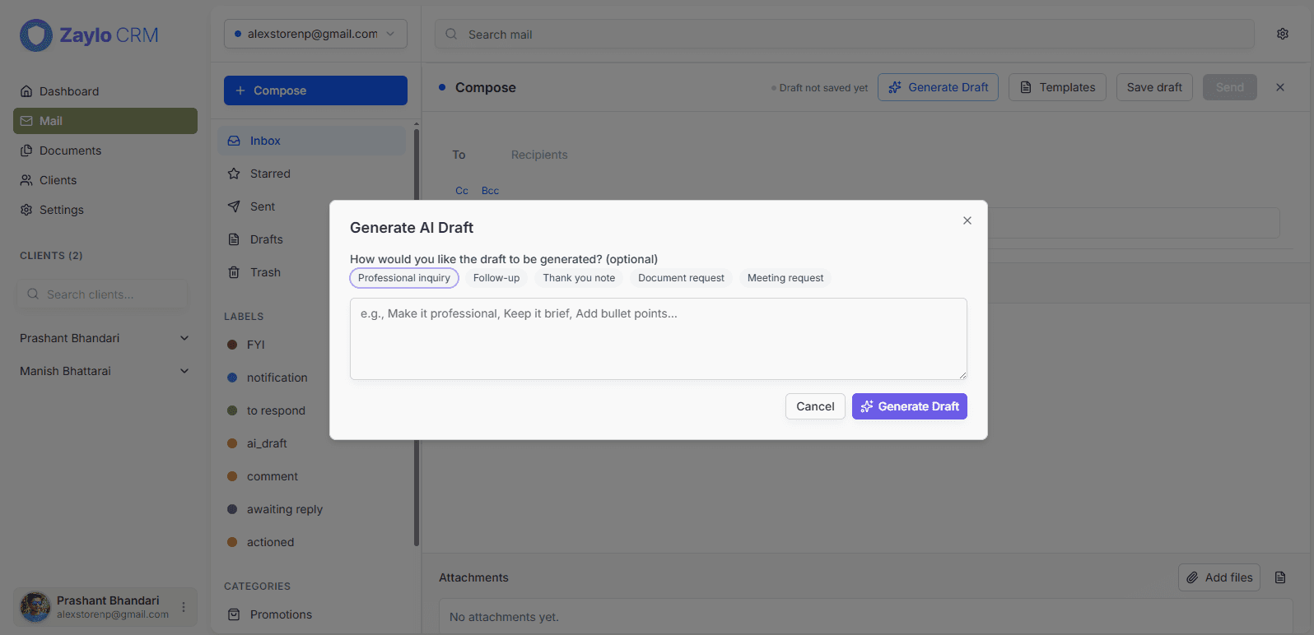Choose the Meeting request chip
This screenshot has height=635, width=1314.
pyautogui.click(x=785, y=278)
